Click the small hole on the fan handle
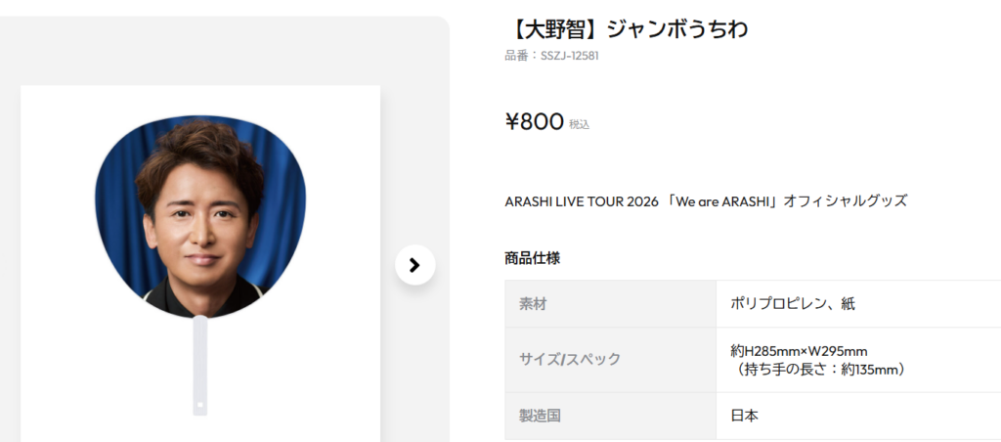The height and width of the screenshot is (442, 1001). pos(199,404)
